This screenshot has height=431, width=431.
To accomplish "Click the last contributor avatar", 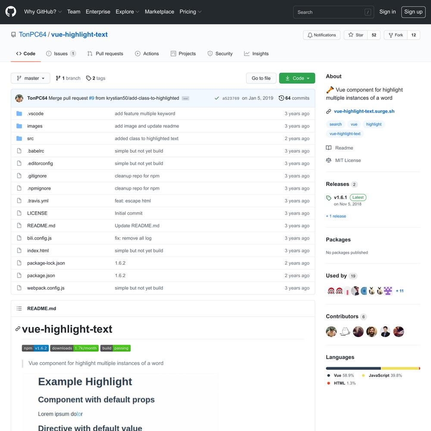I will [399, 331].
